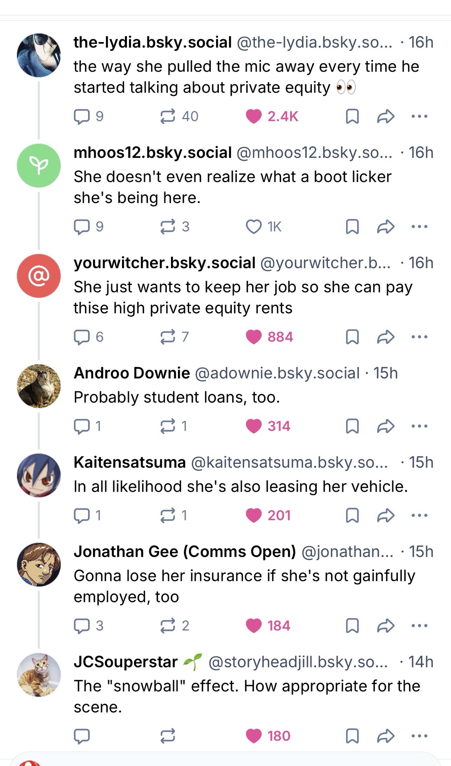Reply to Androo Downie's student loans post
This screenshot has width=451, height=766.
point(81,426)
